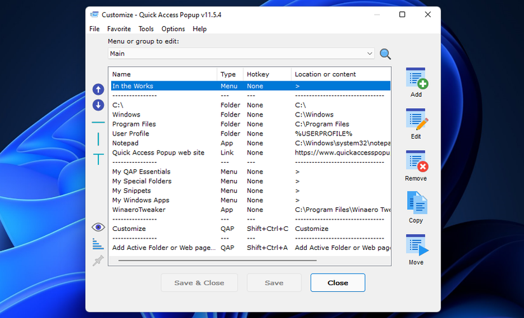Click the Shift+Ctrl+A hotkey cell
This screenshot has width=524, height=318.
[x=267, y=248]
